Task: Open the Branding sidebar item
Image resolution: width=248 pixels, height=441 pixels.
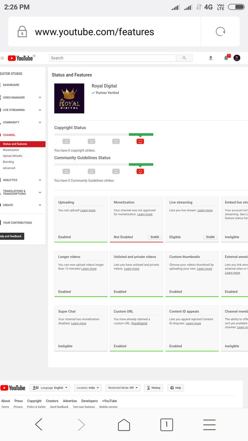Action: point(8,162)
